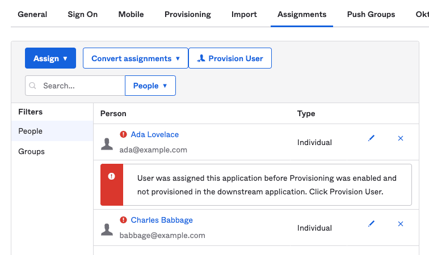
Task: Open the Charles Babbage profile link
Action: pos(162,220)
